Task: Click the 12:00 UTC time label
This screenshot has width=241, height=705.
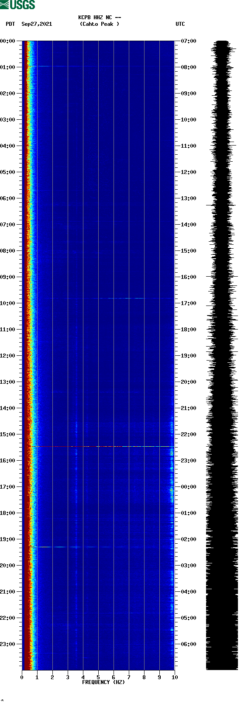Action: [189, 172]
